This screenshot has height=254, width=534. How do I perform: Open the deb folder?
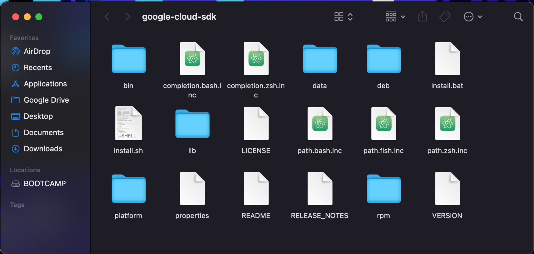coord(384,59)
